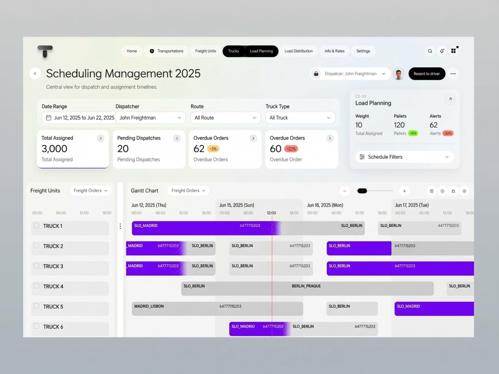The height and width of the screenshot is (374, 499).
Task: Click the TRUCK 3 row label
Action: pos(53,266)
